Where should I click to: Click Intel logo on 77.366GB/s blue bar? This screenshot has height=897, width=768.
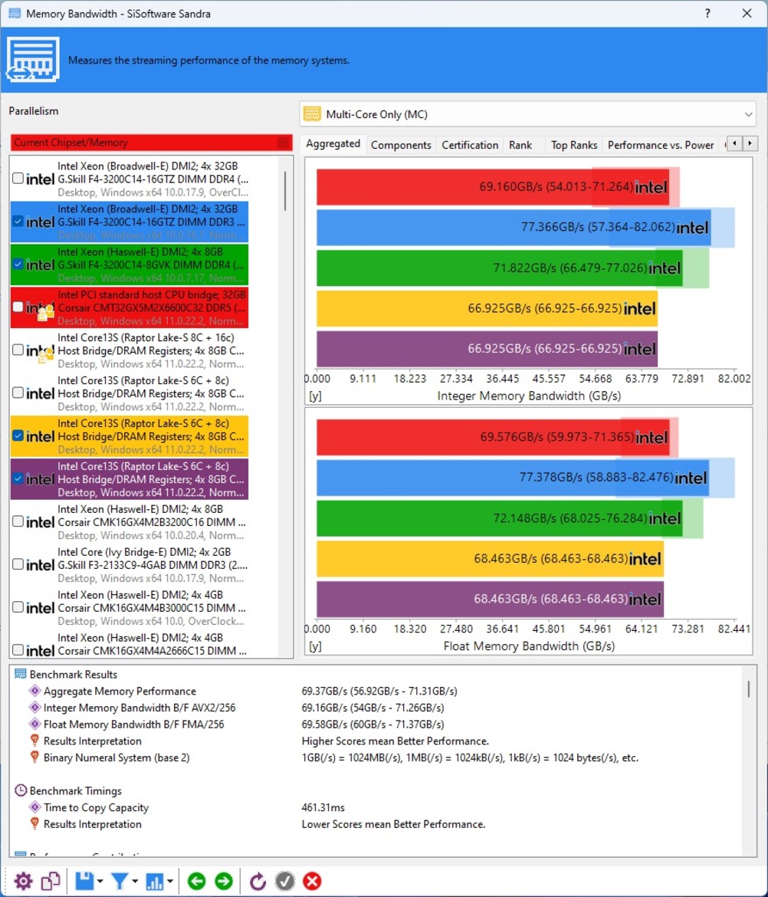693,228
